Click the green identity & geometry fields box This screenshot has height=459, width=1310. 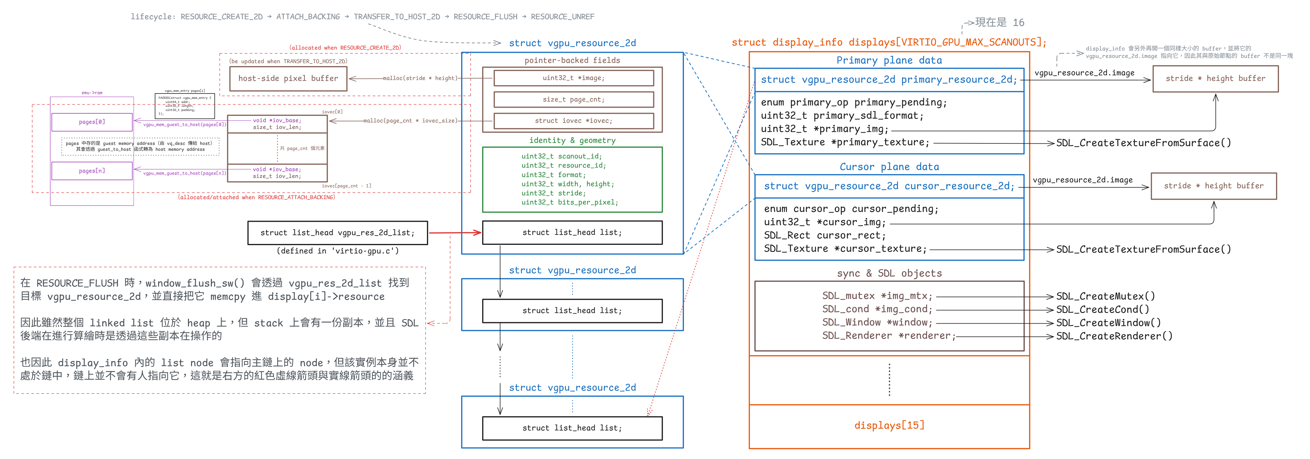point(572,179)
